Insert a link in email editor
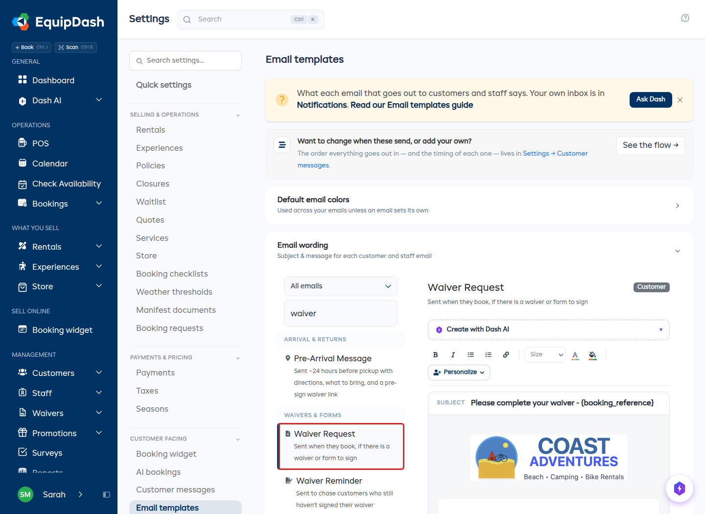Viewport: 705px width, 514px height. [x=506, y=355]
